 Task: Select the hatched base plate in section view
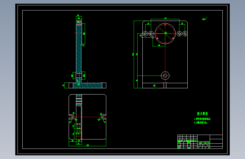click(88, 85)
